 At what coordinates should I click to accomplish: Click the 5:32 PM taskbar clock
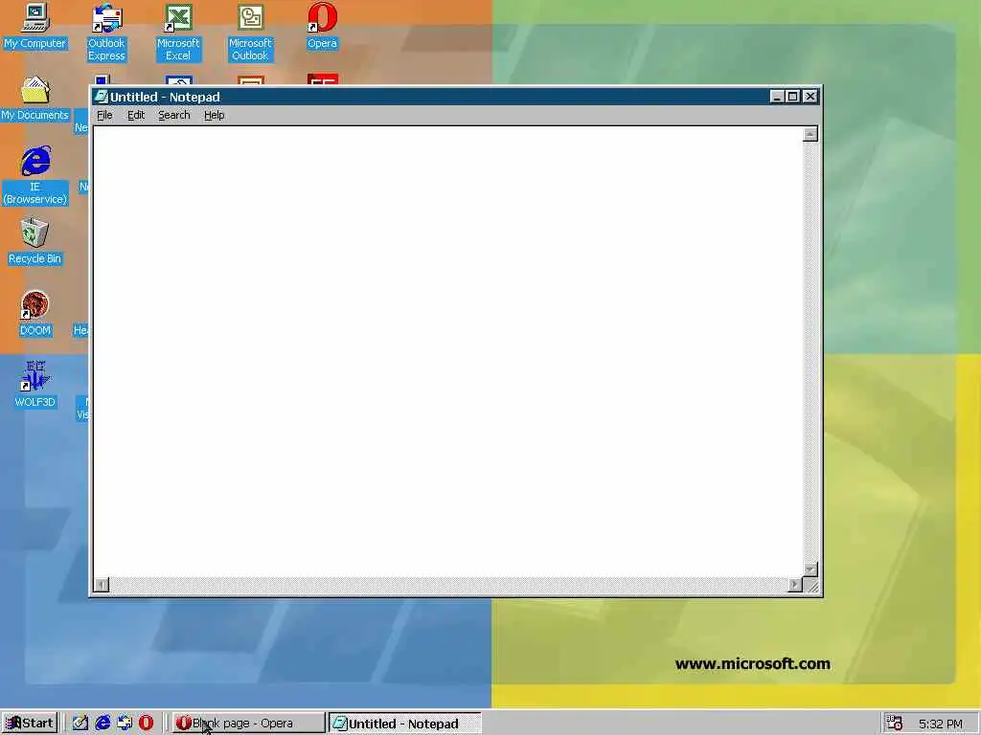click(x=941, y=724)
